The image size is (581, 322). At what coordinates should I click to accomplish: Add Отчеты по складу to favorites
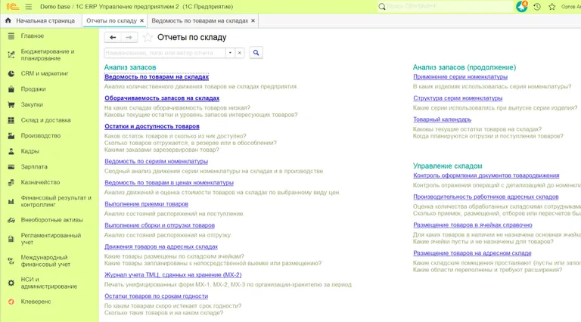click(148, 37)
